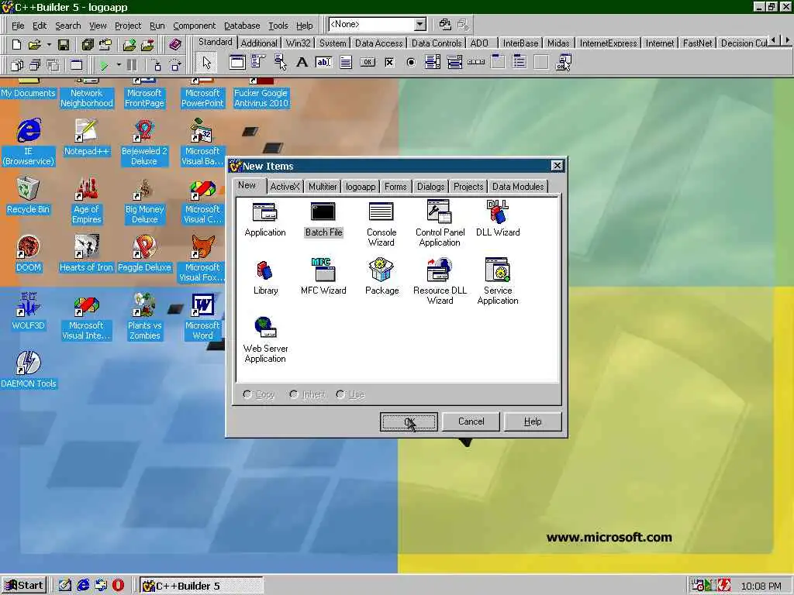Open the Data Access palette tab

tap(378, 43)
